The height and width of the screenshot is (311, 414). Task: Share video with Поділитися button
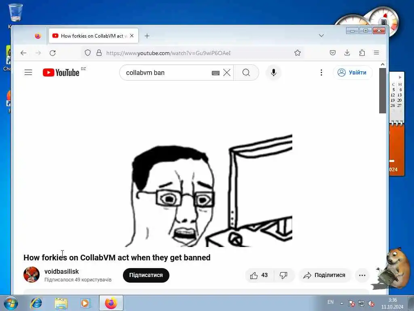(x=325, y=275)
